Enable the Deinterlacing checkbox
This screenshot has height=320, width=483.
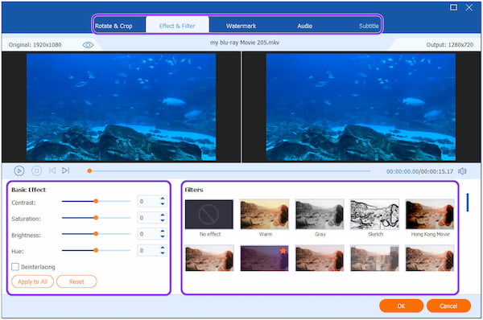click(15, 267)
